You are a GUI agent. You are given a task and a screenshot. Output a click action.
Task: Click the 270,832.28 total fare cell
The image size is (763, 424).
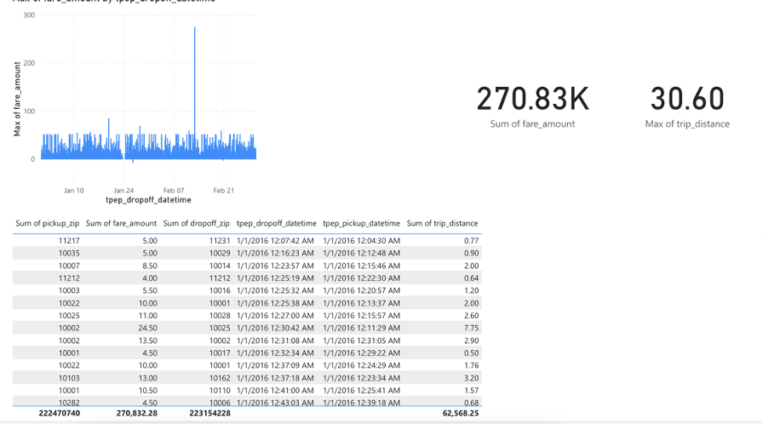point(137,413)
